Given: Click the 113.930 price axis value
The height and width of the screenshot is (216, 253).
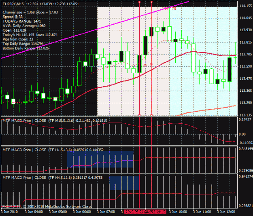Looking at the screenshot, I should [246, 30].
